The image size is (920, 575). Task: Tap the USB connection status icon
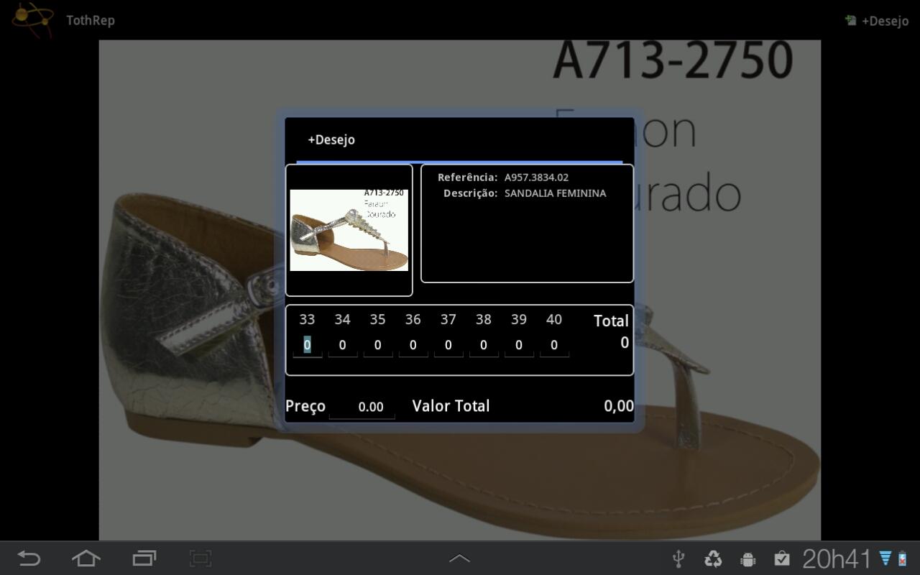[678, 558]
